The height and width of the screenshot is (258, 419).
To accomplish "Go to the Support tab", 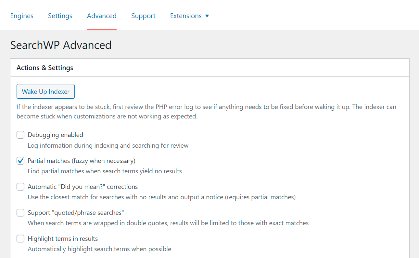I will coord(143,16).
